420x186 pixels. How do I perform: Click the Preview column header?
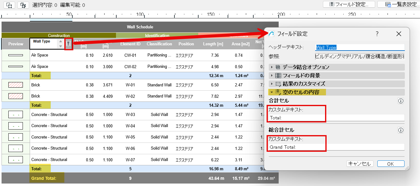pos(16,44)
